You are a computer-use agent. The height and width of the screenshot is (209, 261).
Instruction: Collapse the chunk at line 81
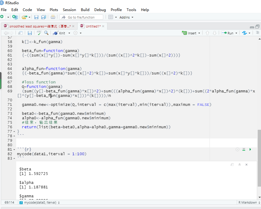tap(14, 149)
